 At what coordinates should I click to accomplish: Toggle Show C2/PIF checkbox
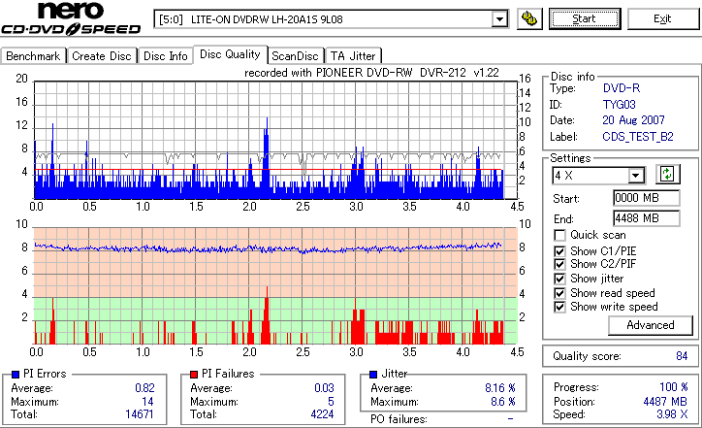[x=559, y=264]
